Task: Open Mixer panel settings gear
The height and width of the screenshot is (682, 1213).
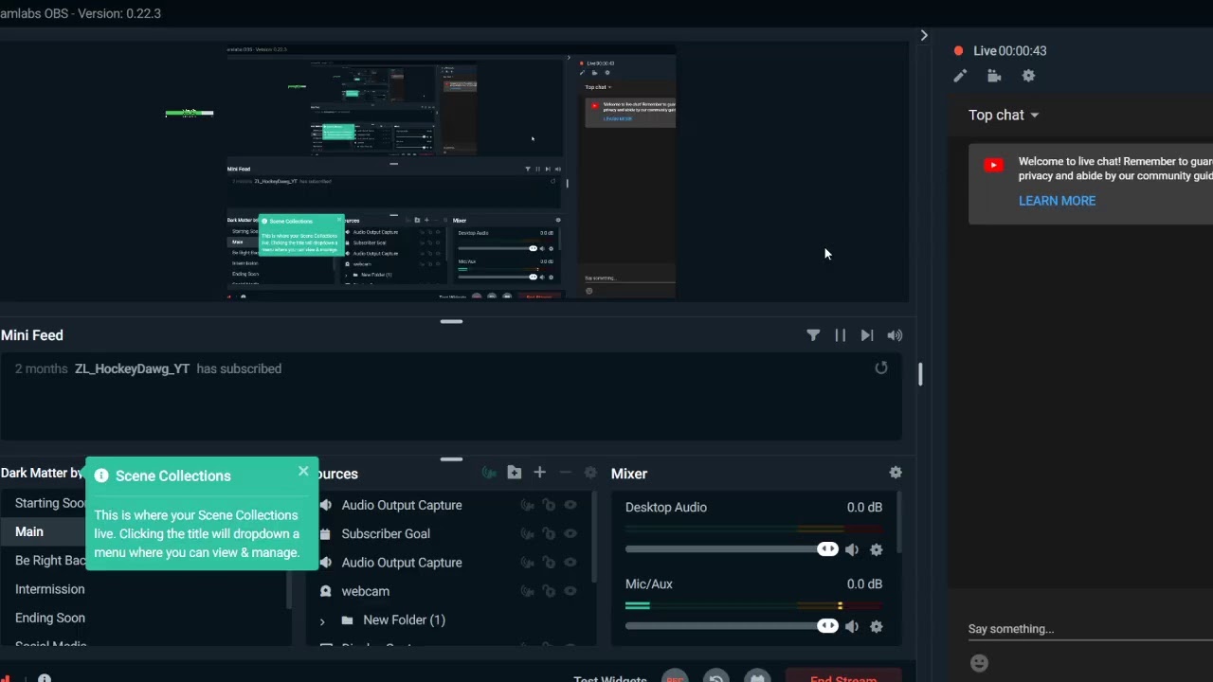Action: [x=896, y=473]
